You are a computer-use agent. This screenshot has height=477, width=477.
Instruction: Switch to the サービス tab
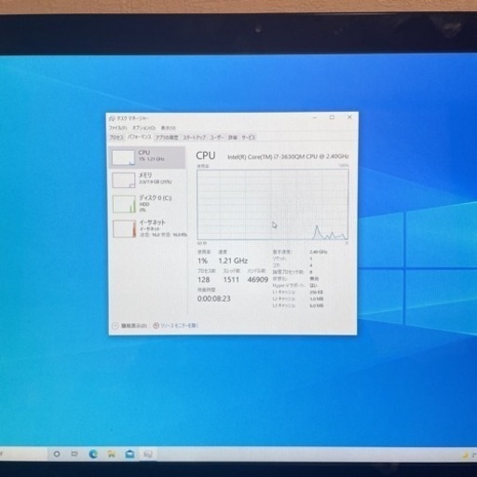[x=248, y=137]
